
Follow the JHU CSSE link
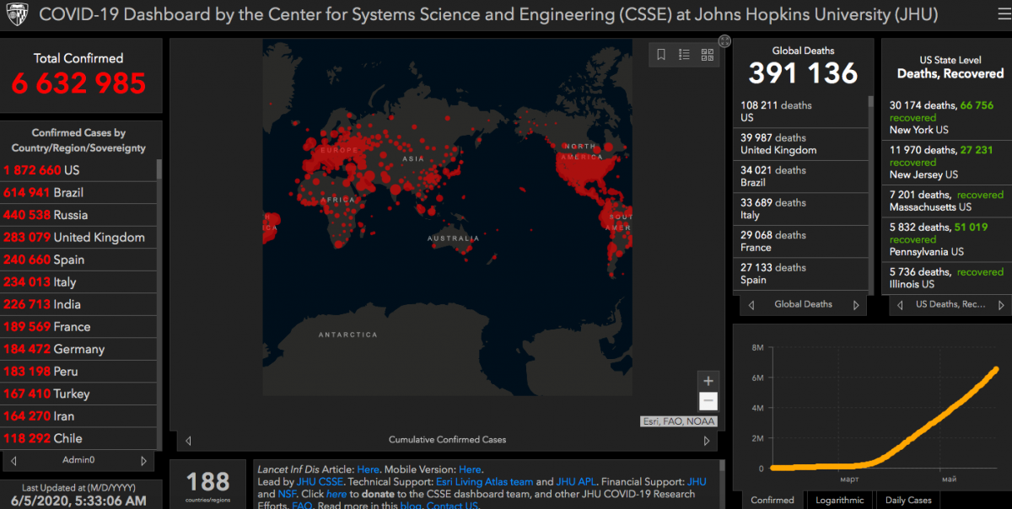click(x=320, y=482)
